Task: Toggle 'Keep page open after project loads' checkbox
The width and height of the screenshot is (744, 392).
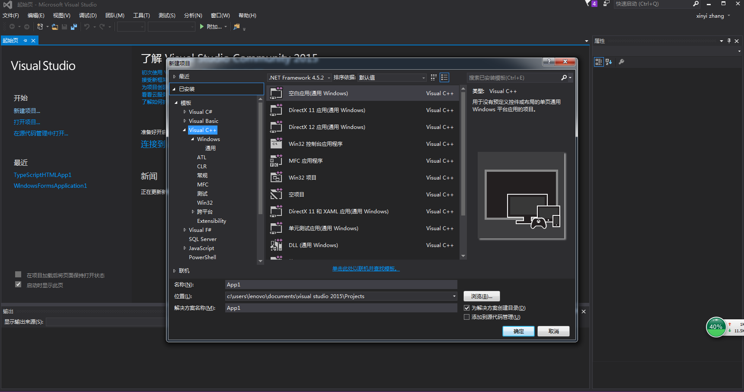Action: point(18,274)
